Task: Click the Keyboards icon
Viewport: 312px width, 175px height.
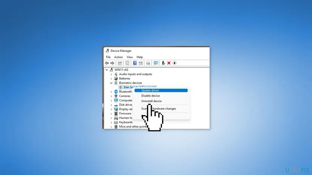Action: pyautogui.click(x=116, y=122)
